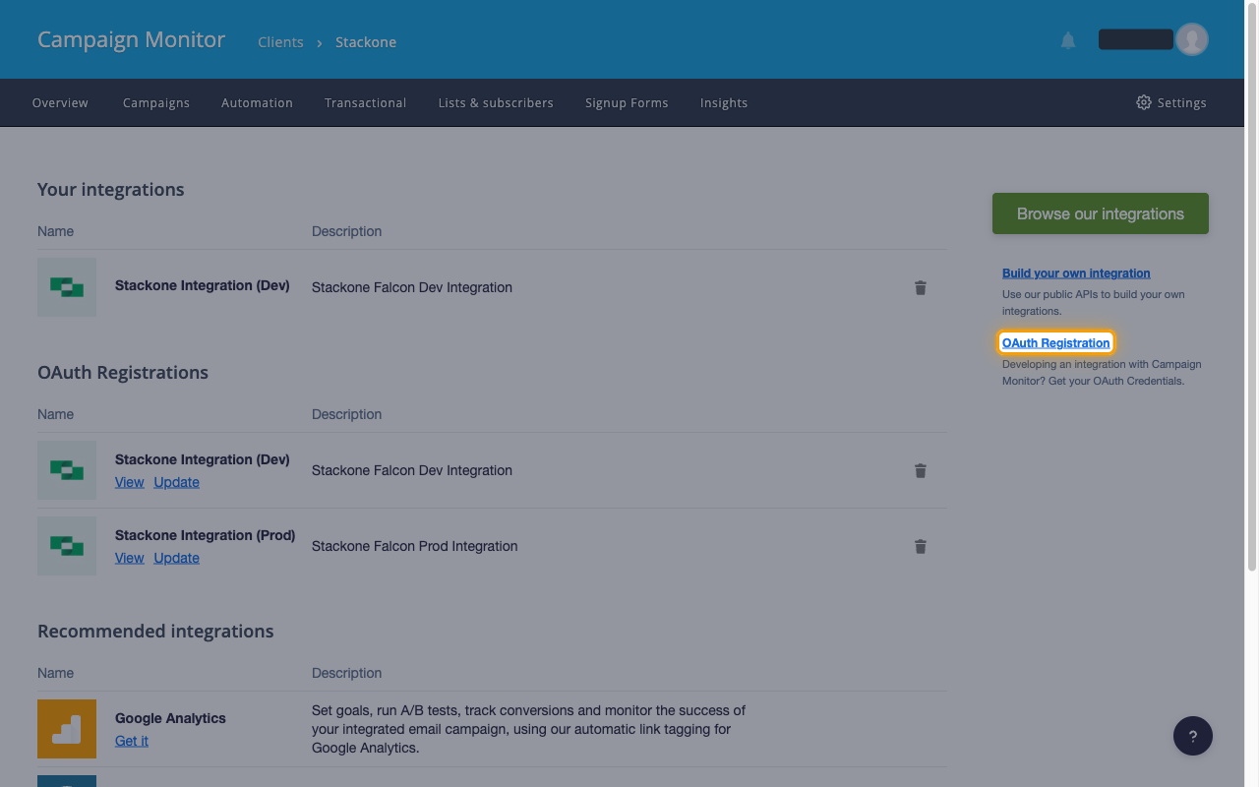View the Stackone Integration (Dev) OAuth registration
1259x787 pixels.
click(x=129, y=482)
